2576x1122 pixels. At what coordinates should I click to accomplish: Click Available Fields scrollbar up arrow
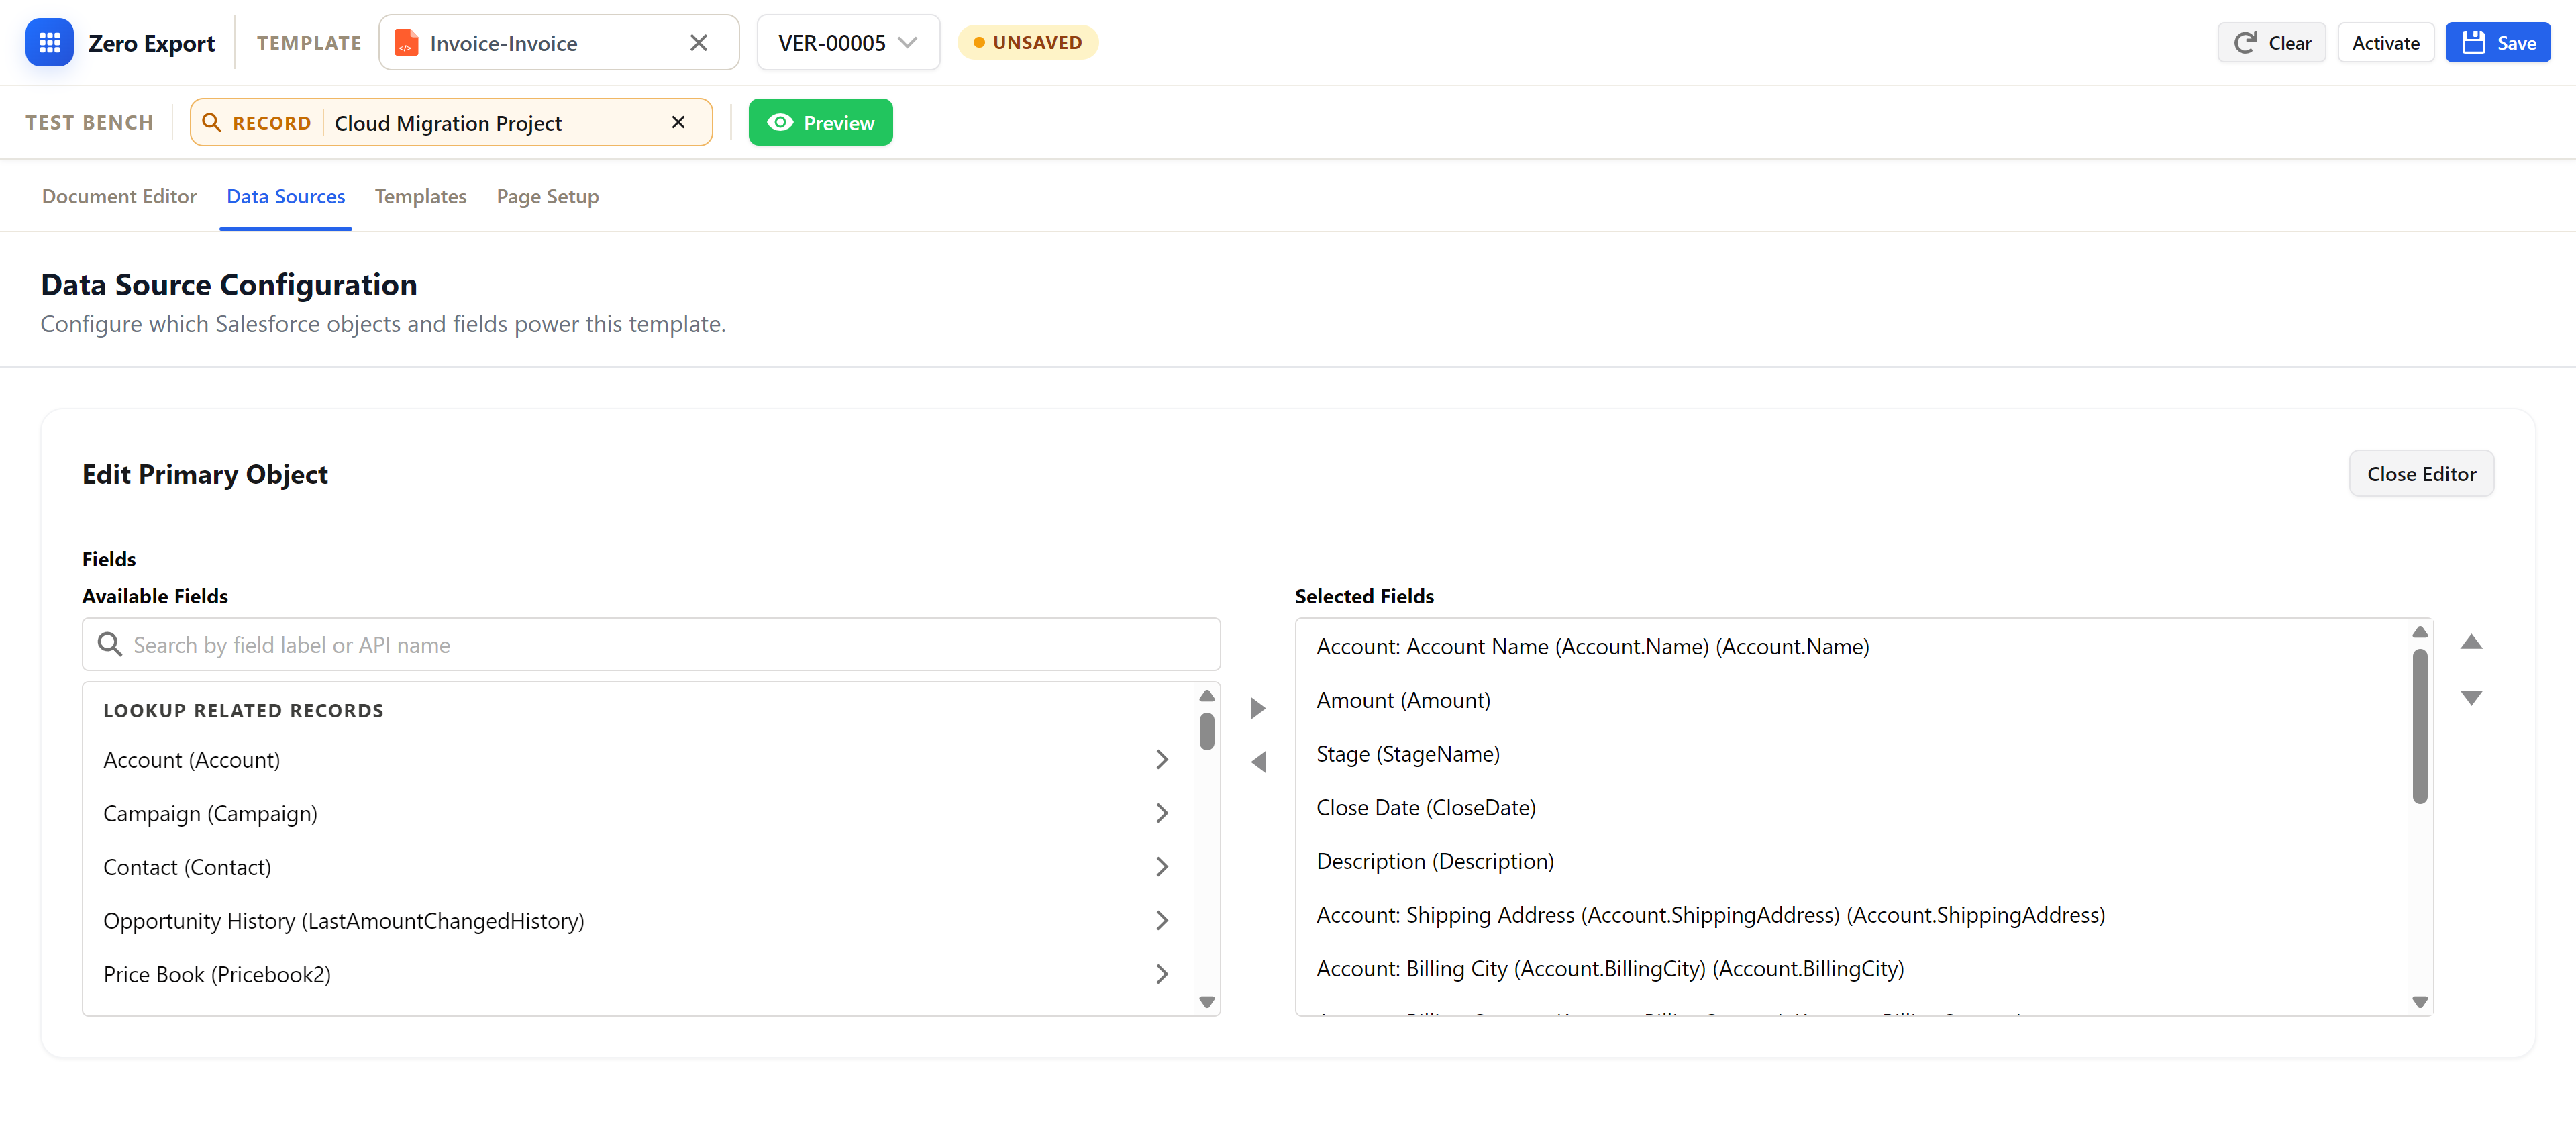(1207, 696)
